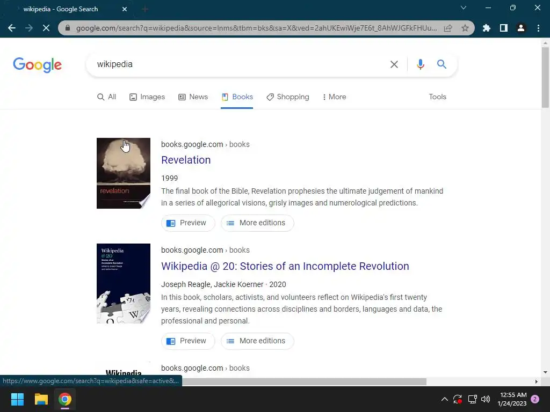Image resolution: width=550 pixels, height=412 pixels.
Task: Click the sync tray icon
Action: (458, 399)
